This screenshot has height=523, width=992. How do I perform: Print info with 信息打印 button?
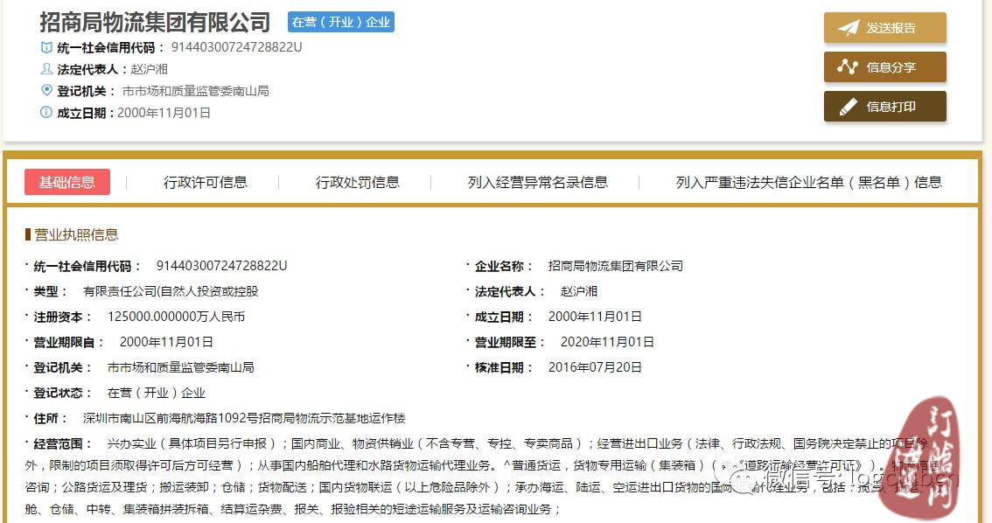tap(884, 106)
